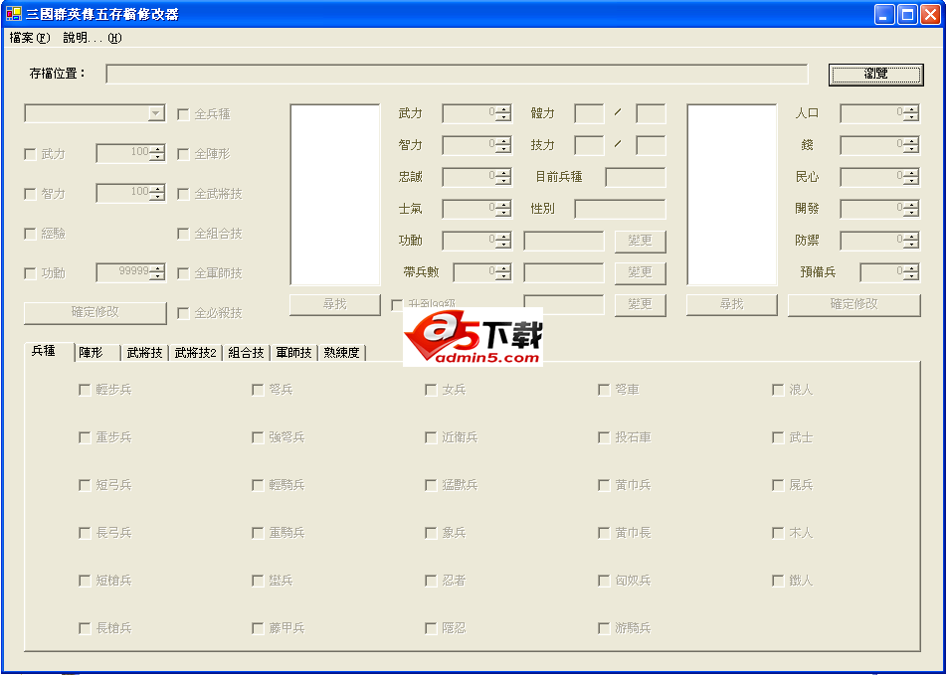Tick the 輕步兵 checkbox

[85, 390]
